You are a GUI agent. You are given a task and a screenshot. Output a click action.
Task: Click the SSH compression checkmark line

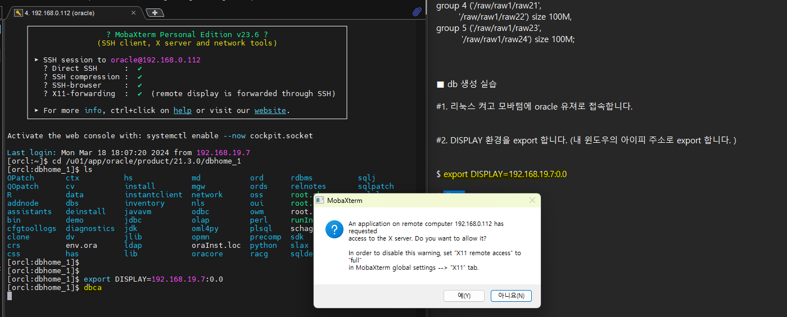93,77
